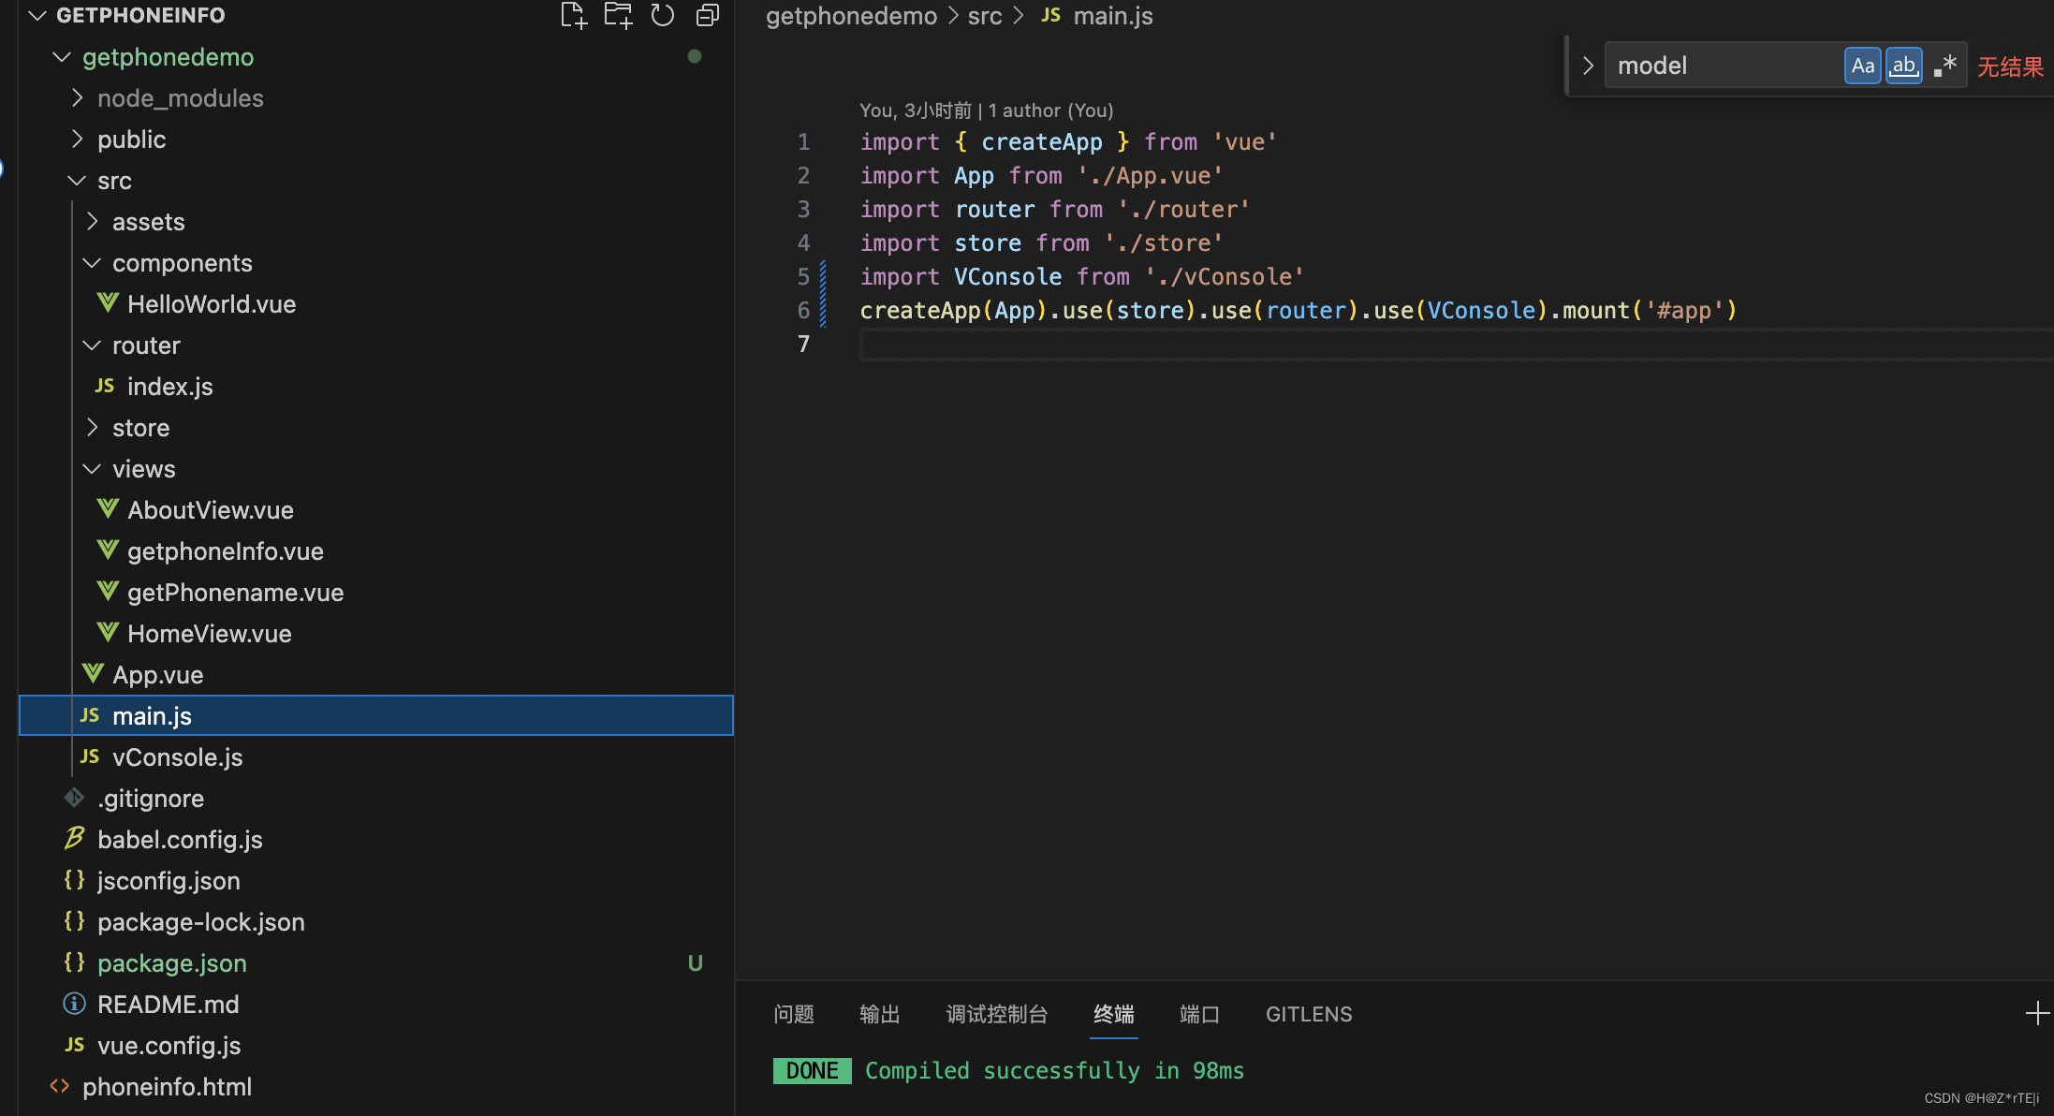Click the HTML icon beside phoneinfo.html

point(59,1086)
